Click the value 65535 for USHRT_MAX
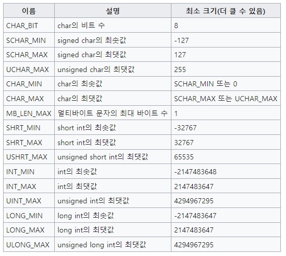This screenshot has height=256, width=286. [184, 157]
